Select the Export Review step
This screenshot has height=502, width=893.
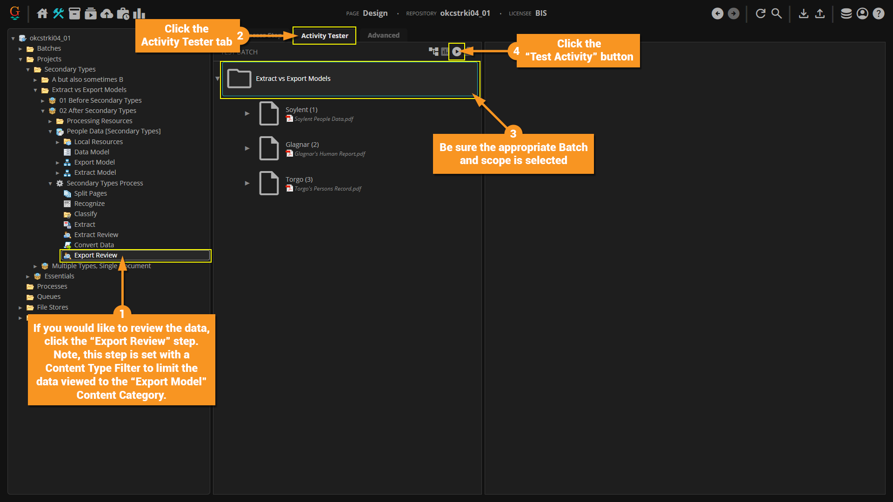(95, 255)
